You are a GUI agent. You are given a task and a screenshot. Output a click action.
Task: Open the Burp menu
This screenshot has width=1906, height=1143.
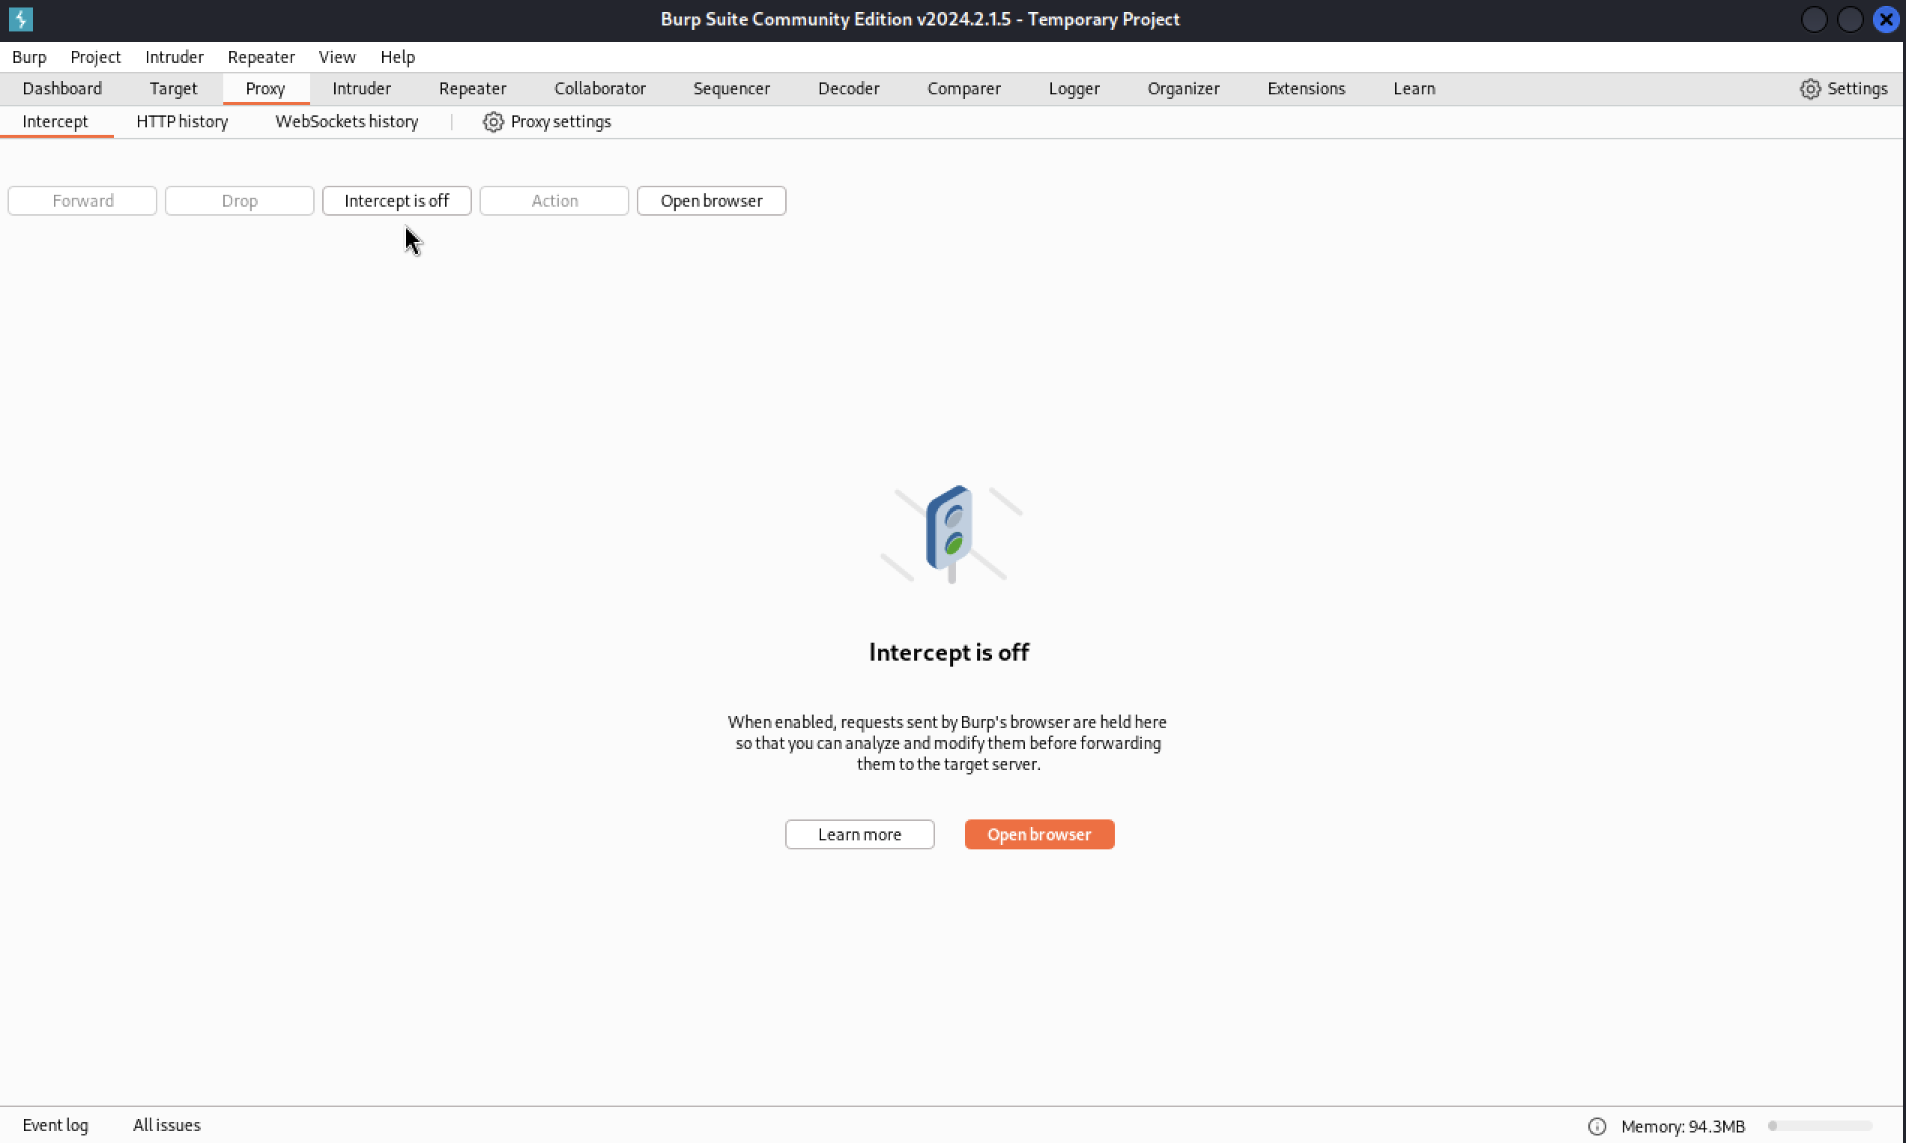[x=29, y=57]
